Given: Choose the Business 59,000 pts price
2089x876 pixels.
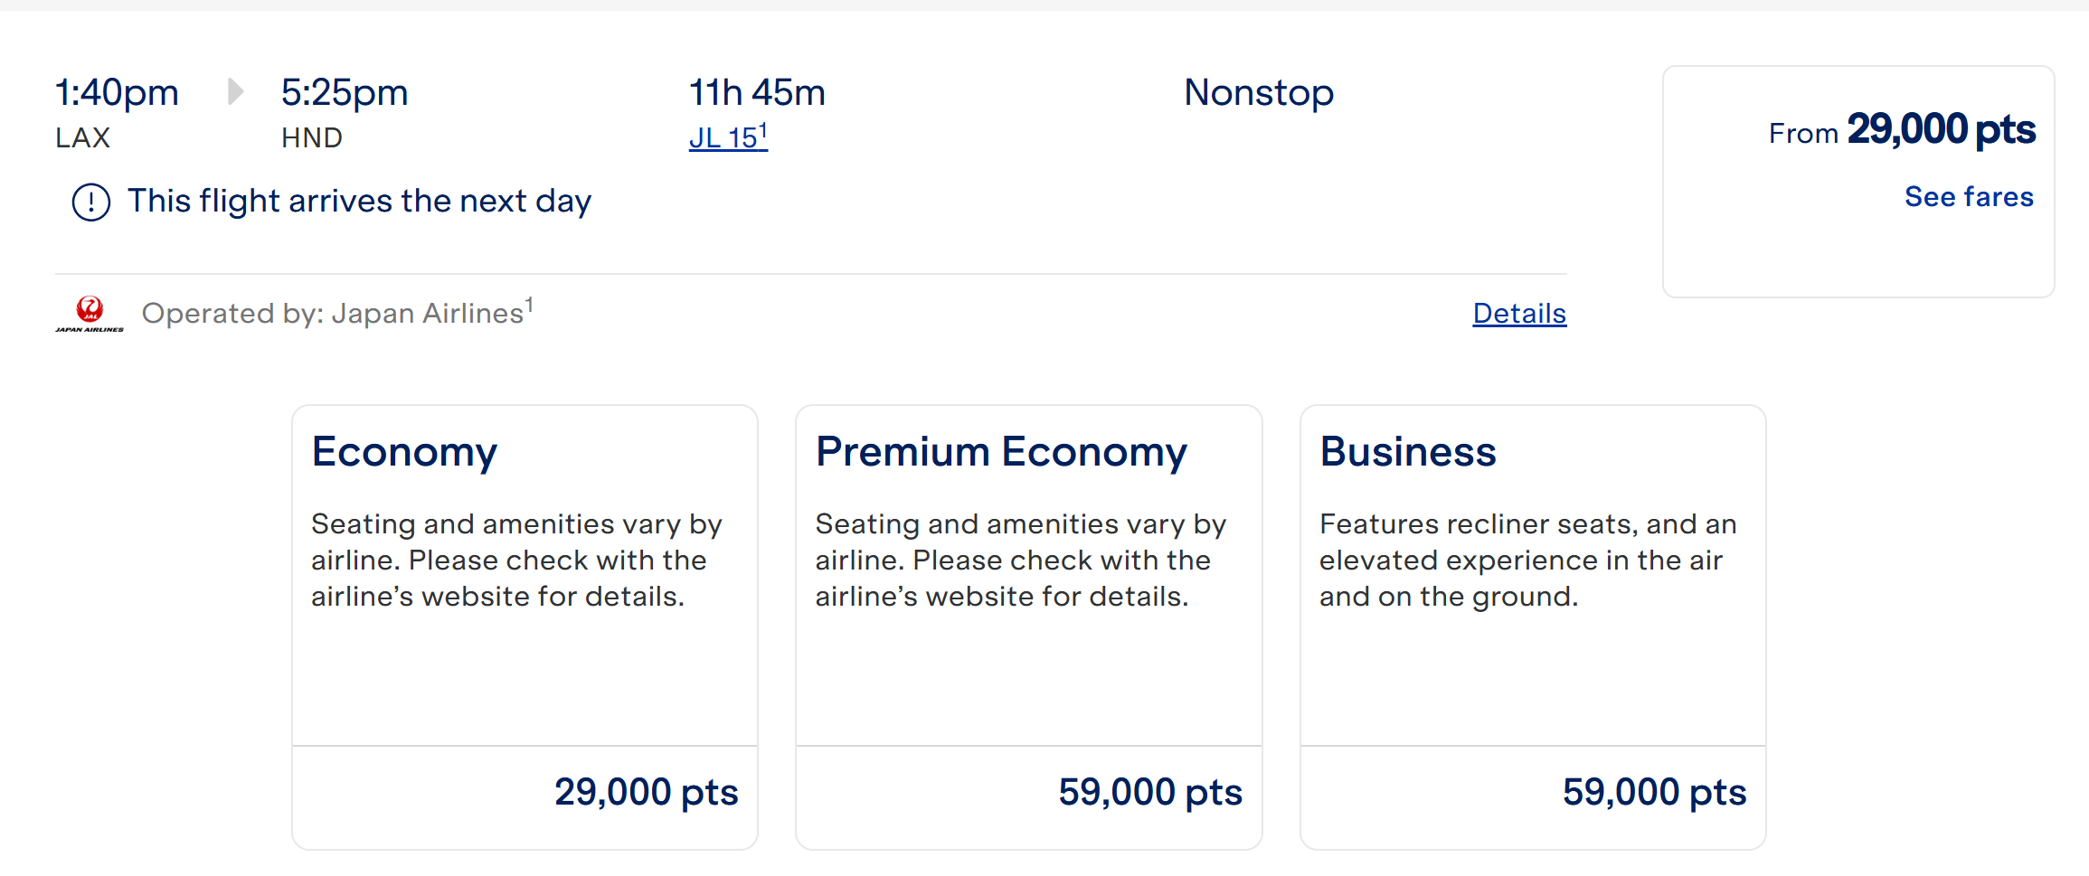Looking at the screenshot, I should tap(1654, 793).
